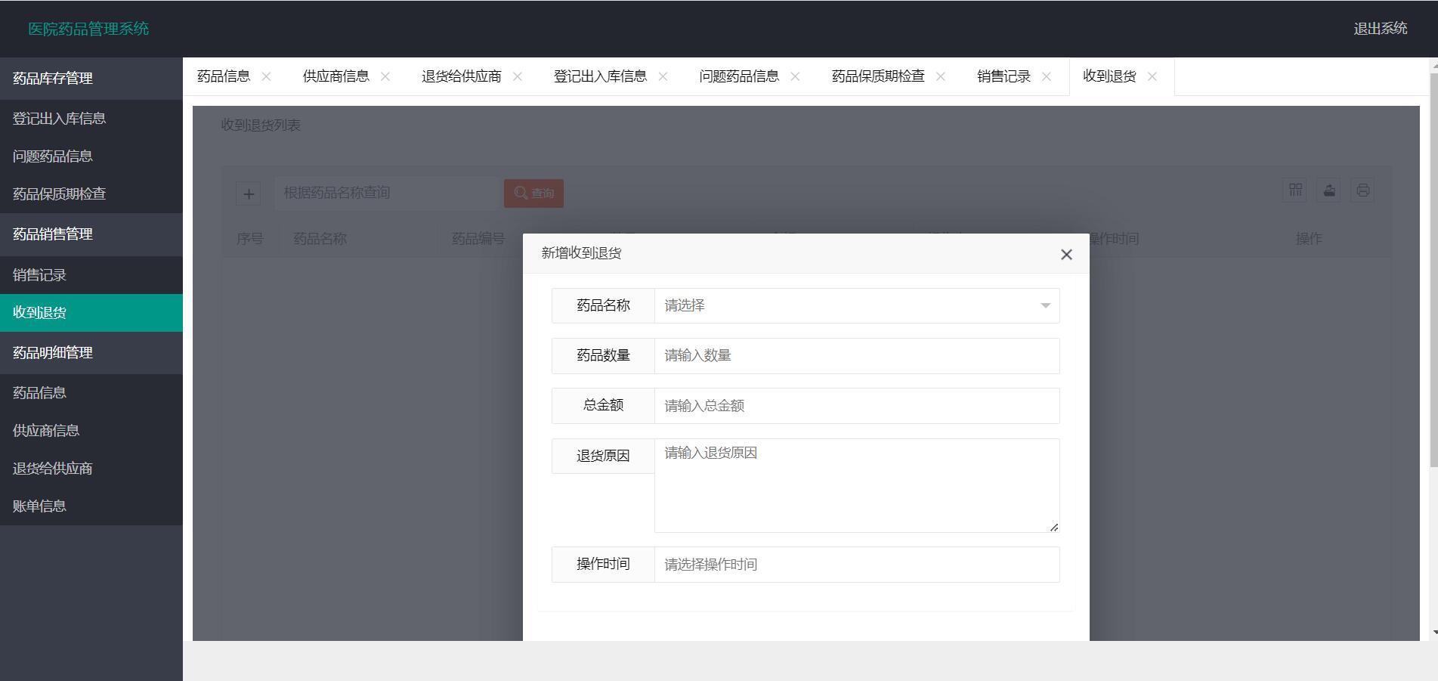Select 收到退货 in the sidebar
Viewport: 1438px width, 681px height.
(x=91, y=313)
